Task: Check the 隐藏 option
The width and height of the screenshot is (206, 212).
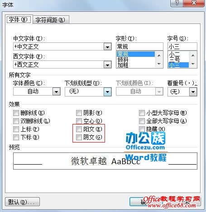Action: [x=142, y=129]
